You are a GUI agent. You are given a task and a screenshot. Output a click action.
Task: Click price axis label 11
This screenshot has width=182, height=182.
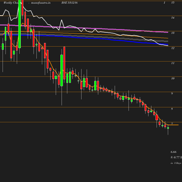(173, 63)
